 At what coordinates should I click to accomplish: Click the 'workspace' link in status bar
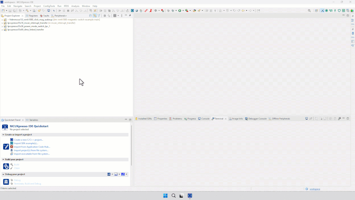(x=315, y=189)
